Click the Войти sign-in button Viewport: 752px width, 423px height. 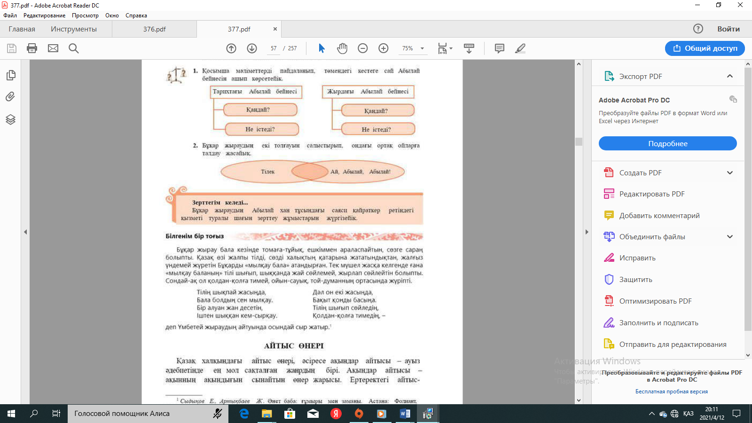tap(728, 29)
